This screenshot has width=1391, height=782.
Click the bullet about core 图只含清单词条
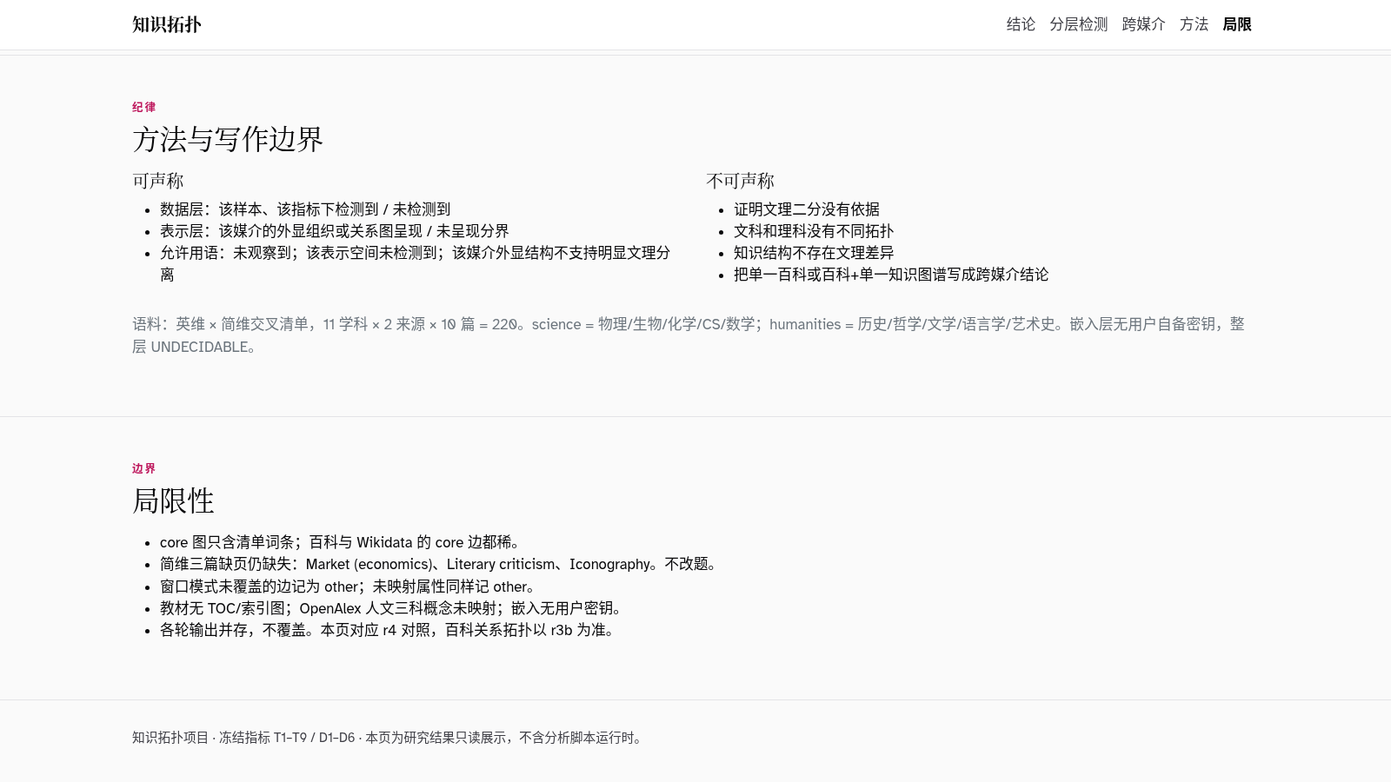pos(342,542)
